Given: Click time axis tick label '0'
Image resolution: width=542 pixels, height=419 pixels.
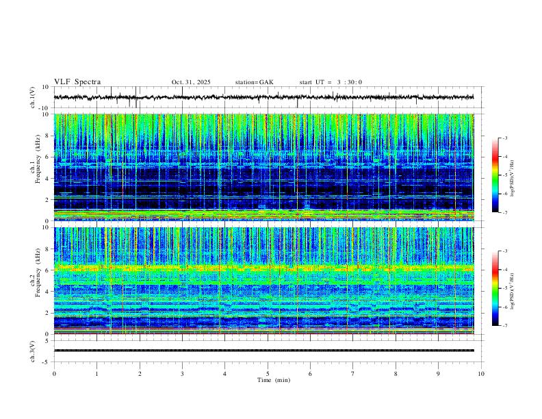Looking at the screenshot, I should click(x=54, y=374).
